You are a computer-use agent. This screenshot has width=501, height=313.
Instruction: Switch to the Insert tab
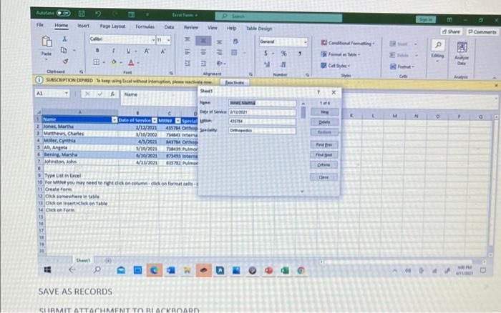84,26
